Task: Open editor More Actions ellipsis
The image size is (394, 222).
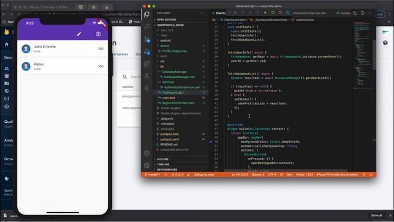Action: click(x=370, y=13)
